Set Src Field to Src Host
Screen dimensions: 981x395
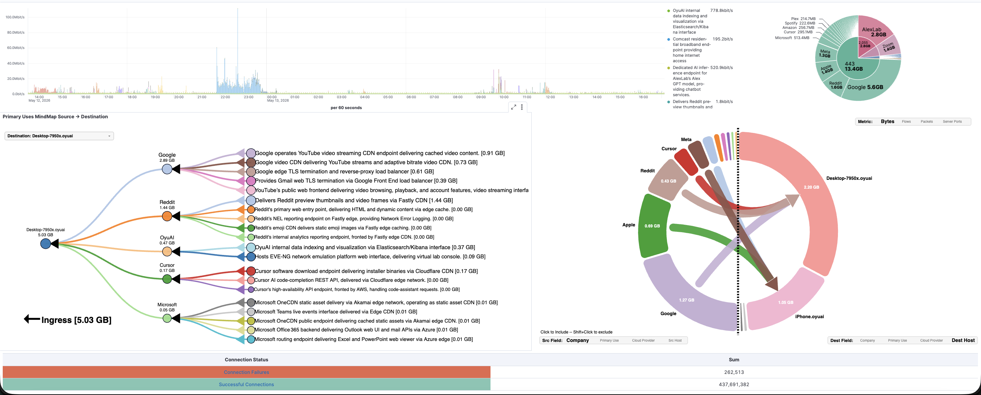pyautogui.click(x=675, y=341)
